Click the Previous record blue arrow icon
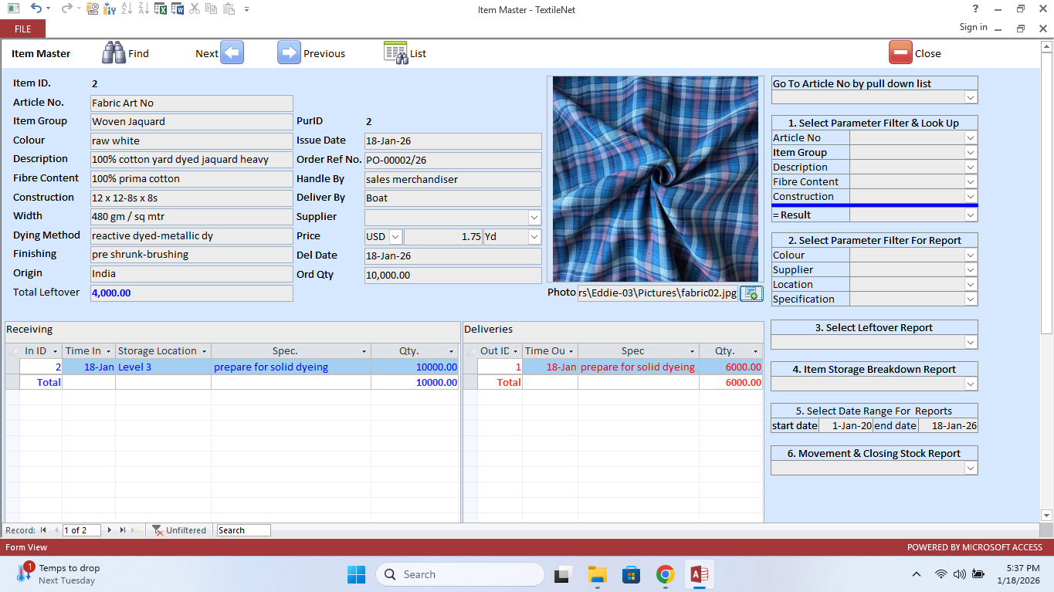 [x=289, y=52]
